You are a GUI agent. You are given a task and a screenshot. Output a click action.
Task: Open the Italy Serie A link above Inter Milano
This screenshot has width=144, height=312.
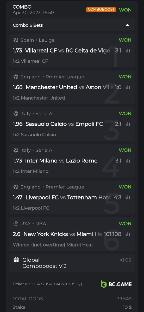36,150
